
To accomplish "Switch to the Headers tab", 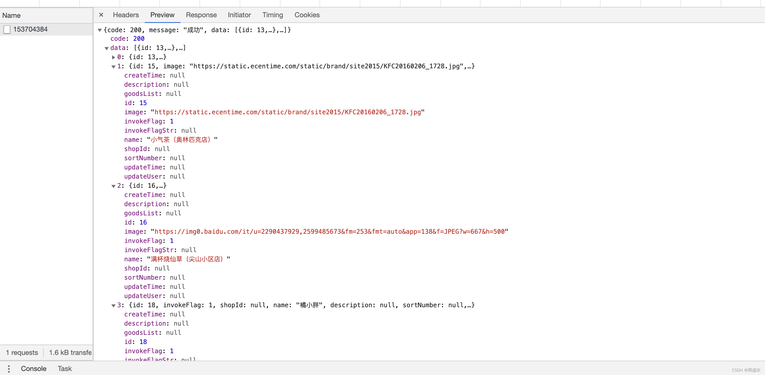I will click(x=126, y=15).
